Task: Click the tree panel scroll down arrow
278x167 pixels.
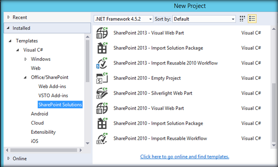Action: click(87, 143)
